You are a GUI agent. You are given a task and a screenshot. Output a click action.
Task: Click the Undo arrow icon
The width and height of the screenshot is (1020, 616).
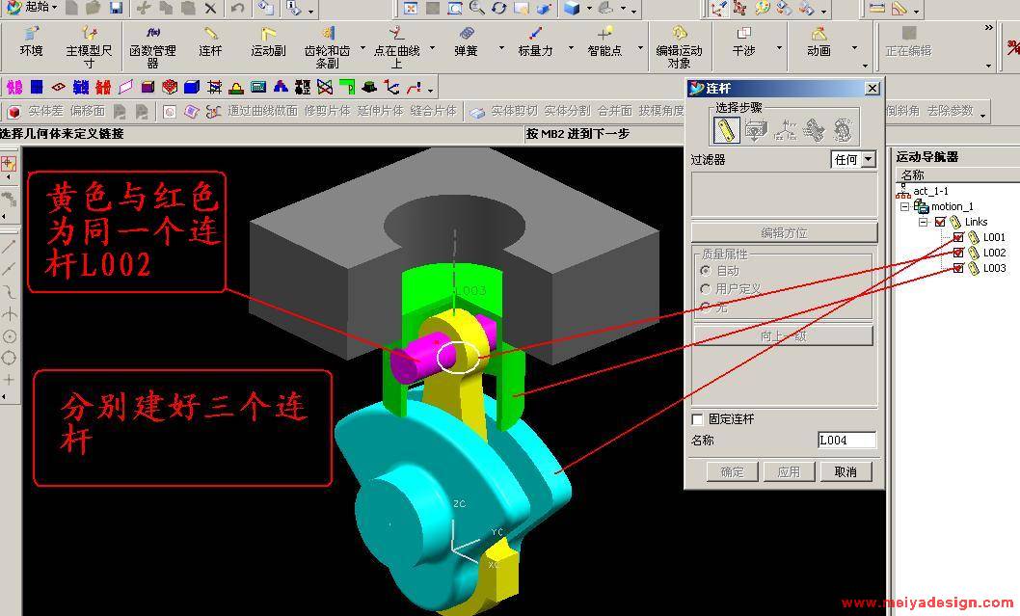(x=237, y=8)
